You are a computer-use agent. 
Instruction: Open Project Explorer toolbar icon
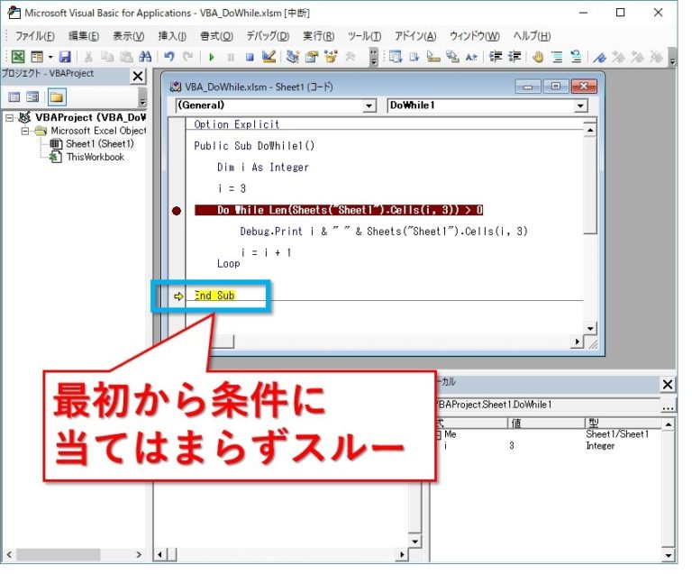coord(292,57)
